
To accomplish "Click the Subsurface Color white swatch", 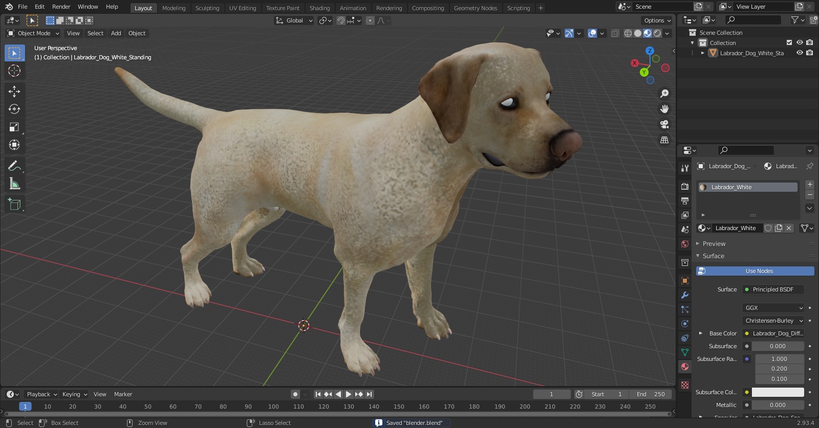I will point(778,392).
